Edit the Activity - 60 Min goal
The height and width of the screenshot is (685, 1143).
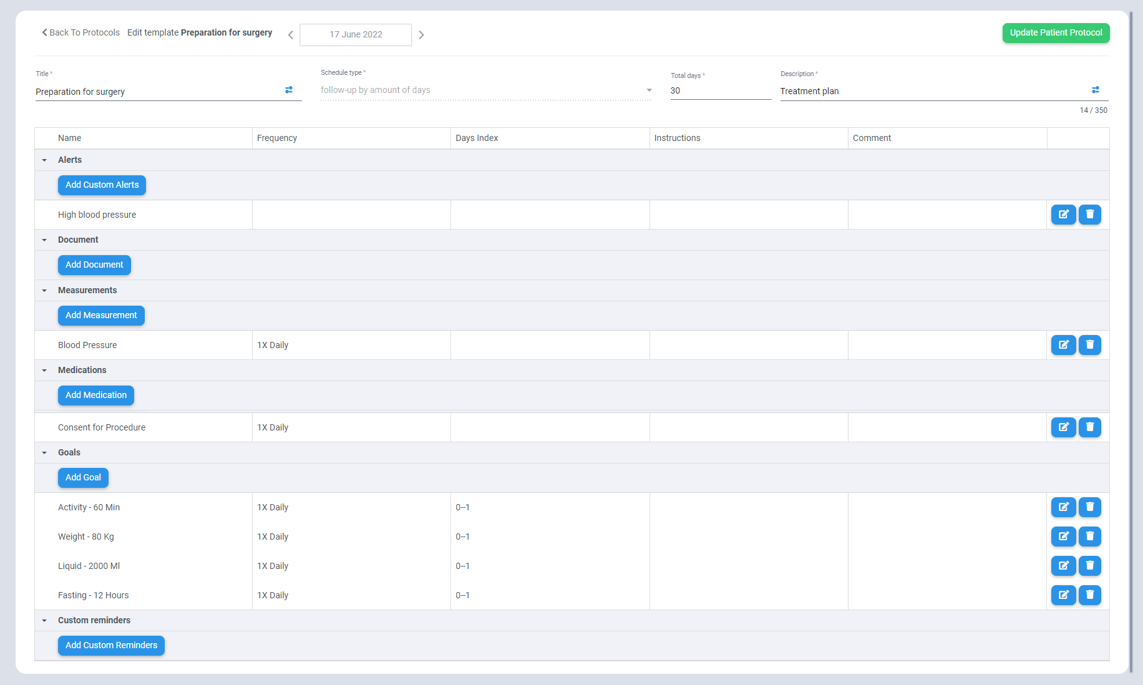[1063, 507]
